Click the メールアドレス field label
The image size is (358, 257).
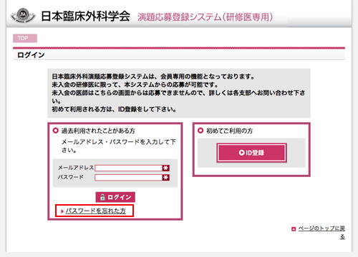[76, 168]
